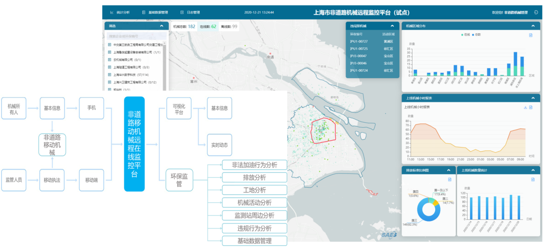Click the logout icon in the top-right corner
Viewport: 545px width, 250px height.
click(536, 12)
